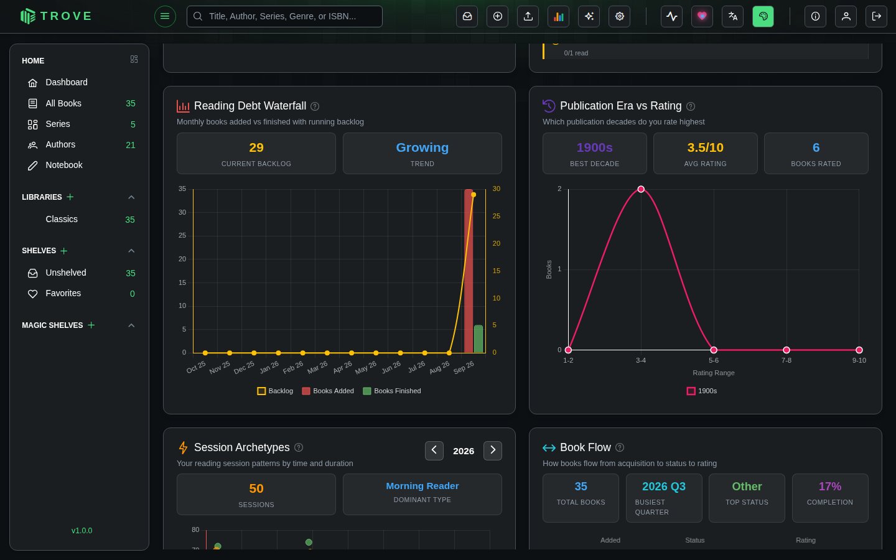Open the inbox tray icon in toolbar
The width and height of the screenshot is (896, 560).
pyautogui.click(x=467, y=16)
